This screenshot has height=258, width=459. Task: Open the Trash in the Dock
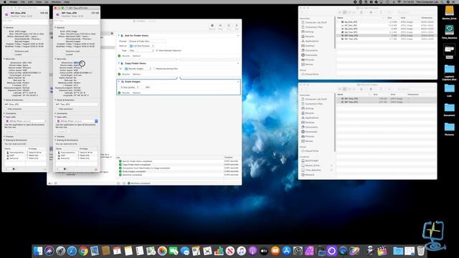421,251
